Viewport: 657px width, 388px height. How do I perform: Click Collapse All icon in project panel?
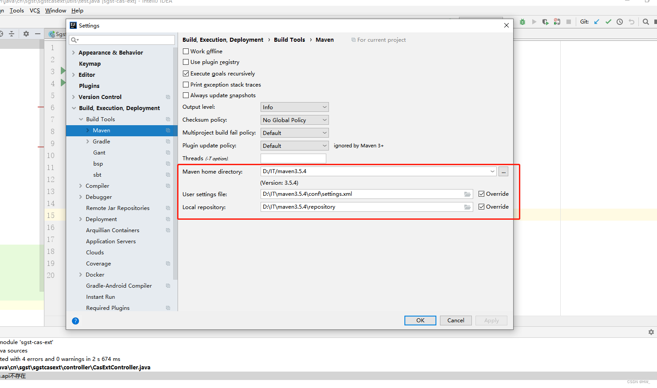click(12, 34)
